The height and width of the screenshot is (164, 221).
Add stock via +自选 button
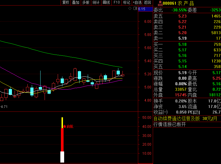tap(137, 2)
